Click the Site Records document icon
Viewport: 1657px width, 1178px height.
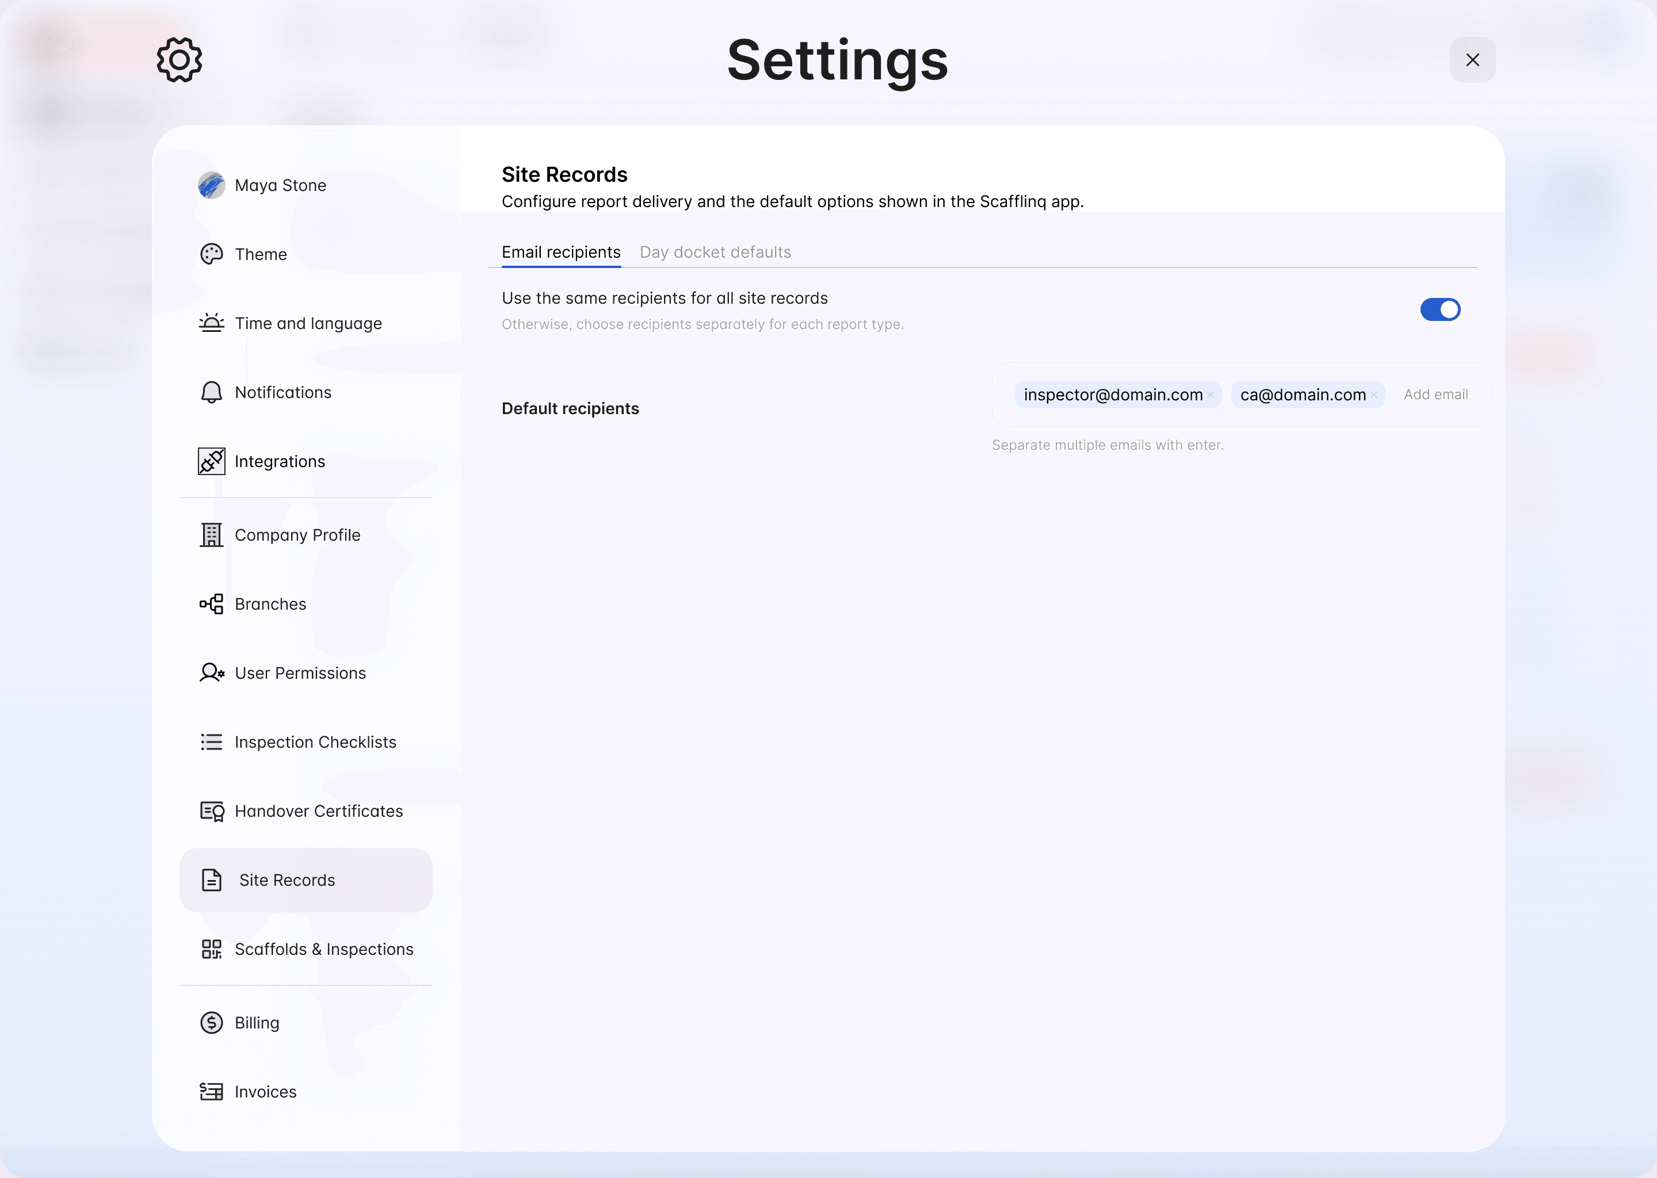pyautogui.click(x=211, y=880)
